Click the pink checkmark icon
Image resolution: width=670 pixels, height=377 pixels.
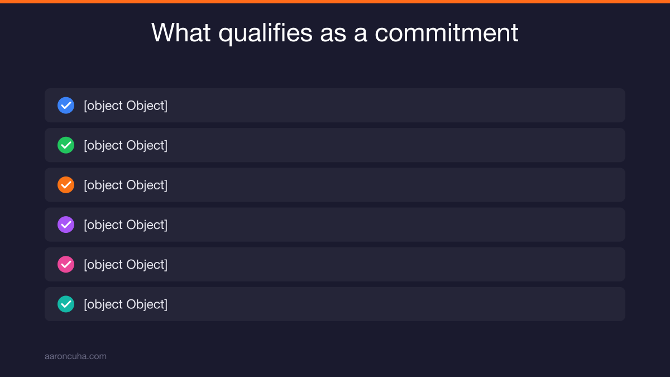coord(66,264)
